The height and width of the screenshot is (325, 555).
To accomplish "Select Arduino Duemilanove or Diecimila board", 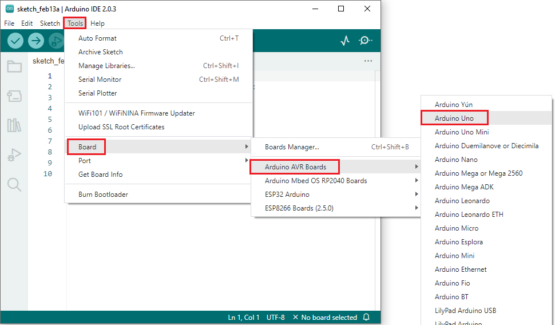I will (x=487, y=146).
